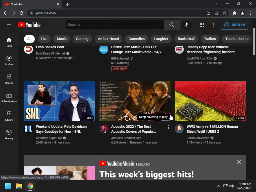Open History in the sidebar
This screenshot has width=256, height=192.
pos(9,134)
